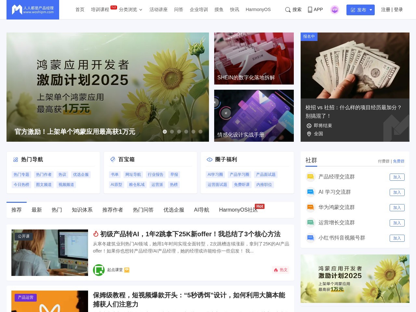Join the AI 学习交流群 group
This screenshot has width=416, height=312.
(397, 192)
